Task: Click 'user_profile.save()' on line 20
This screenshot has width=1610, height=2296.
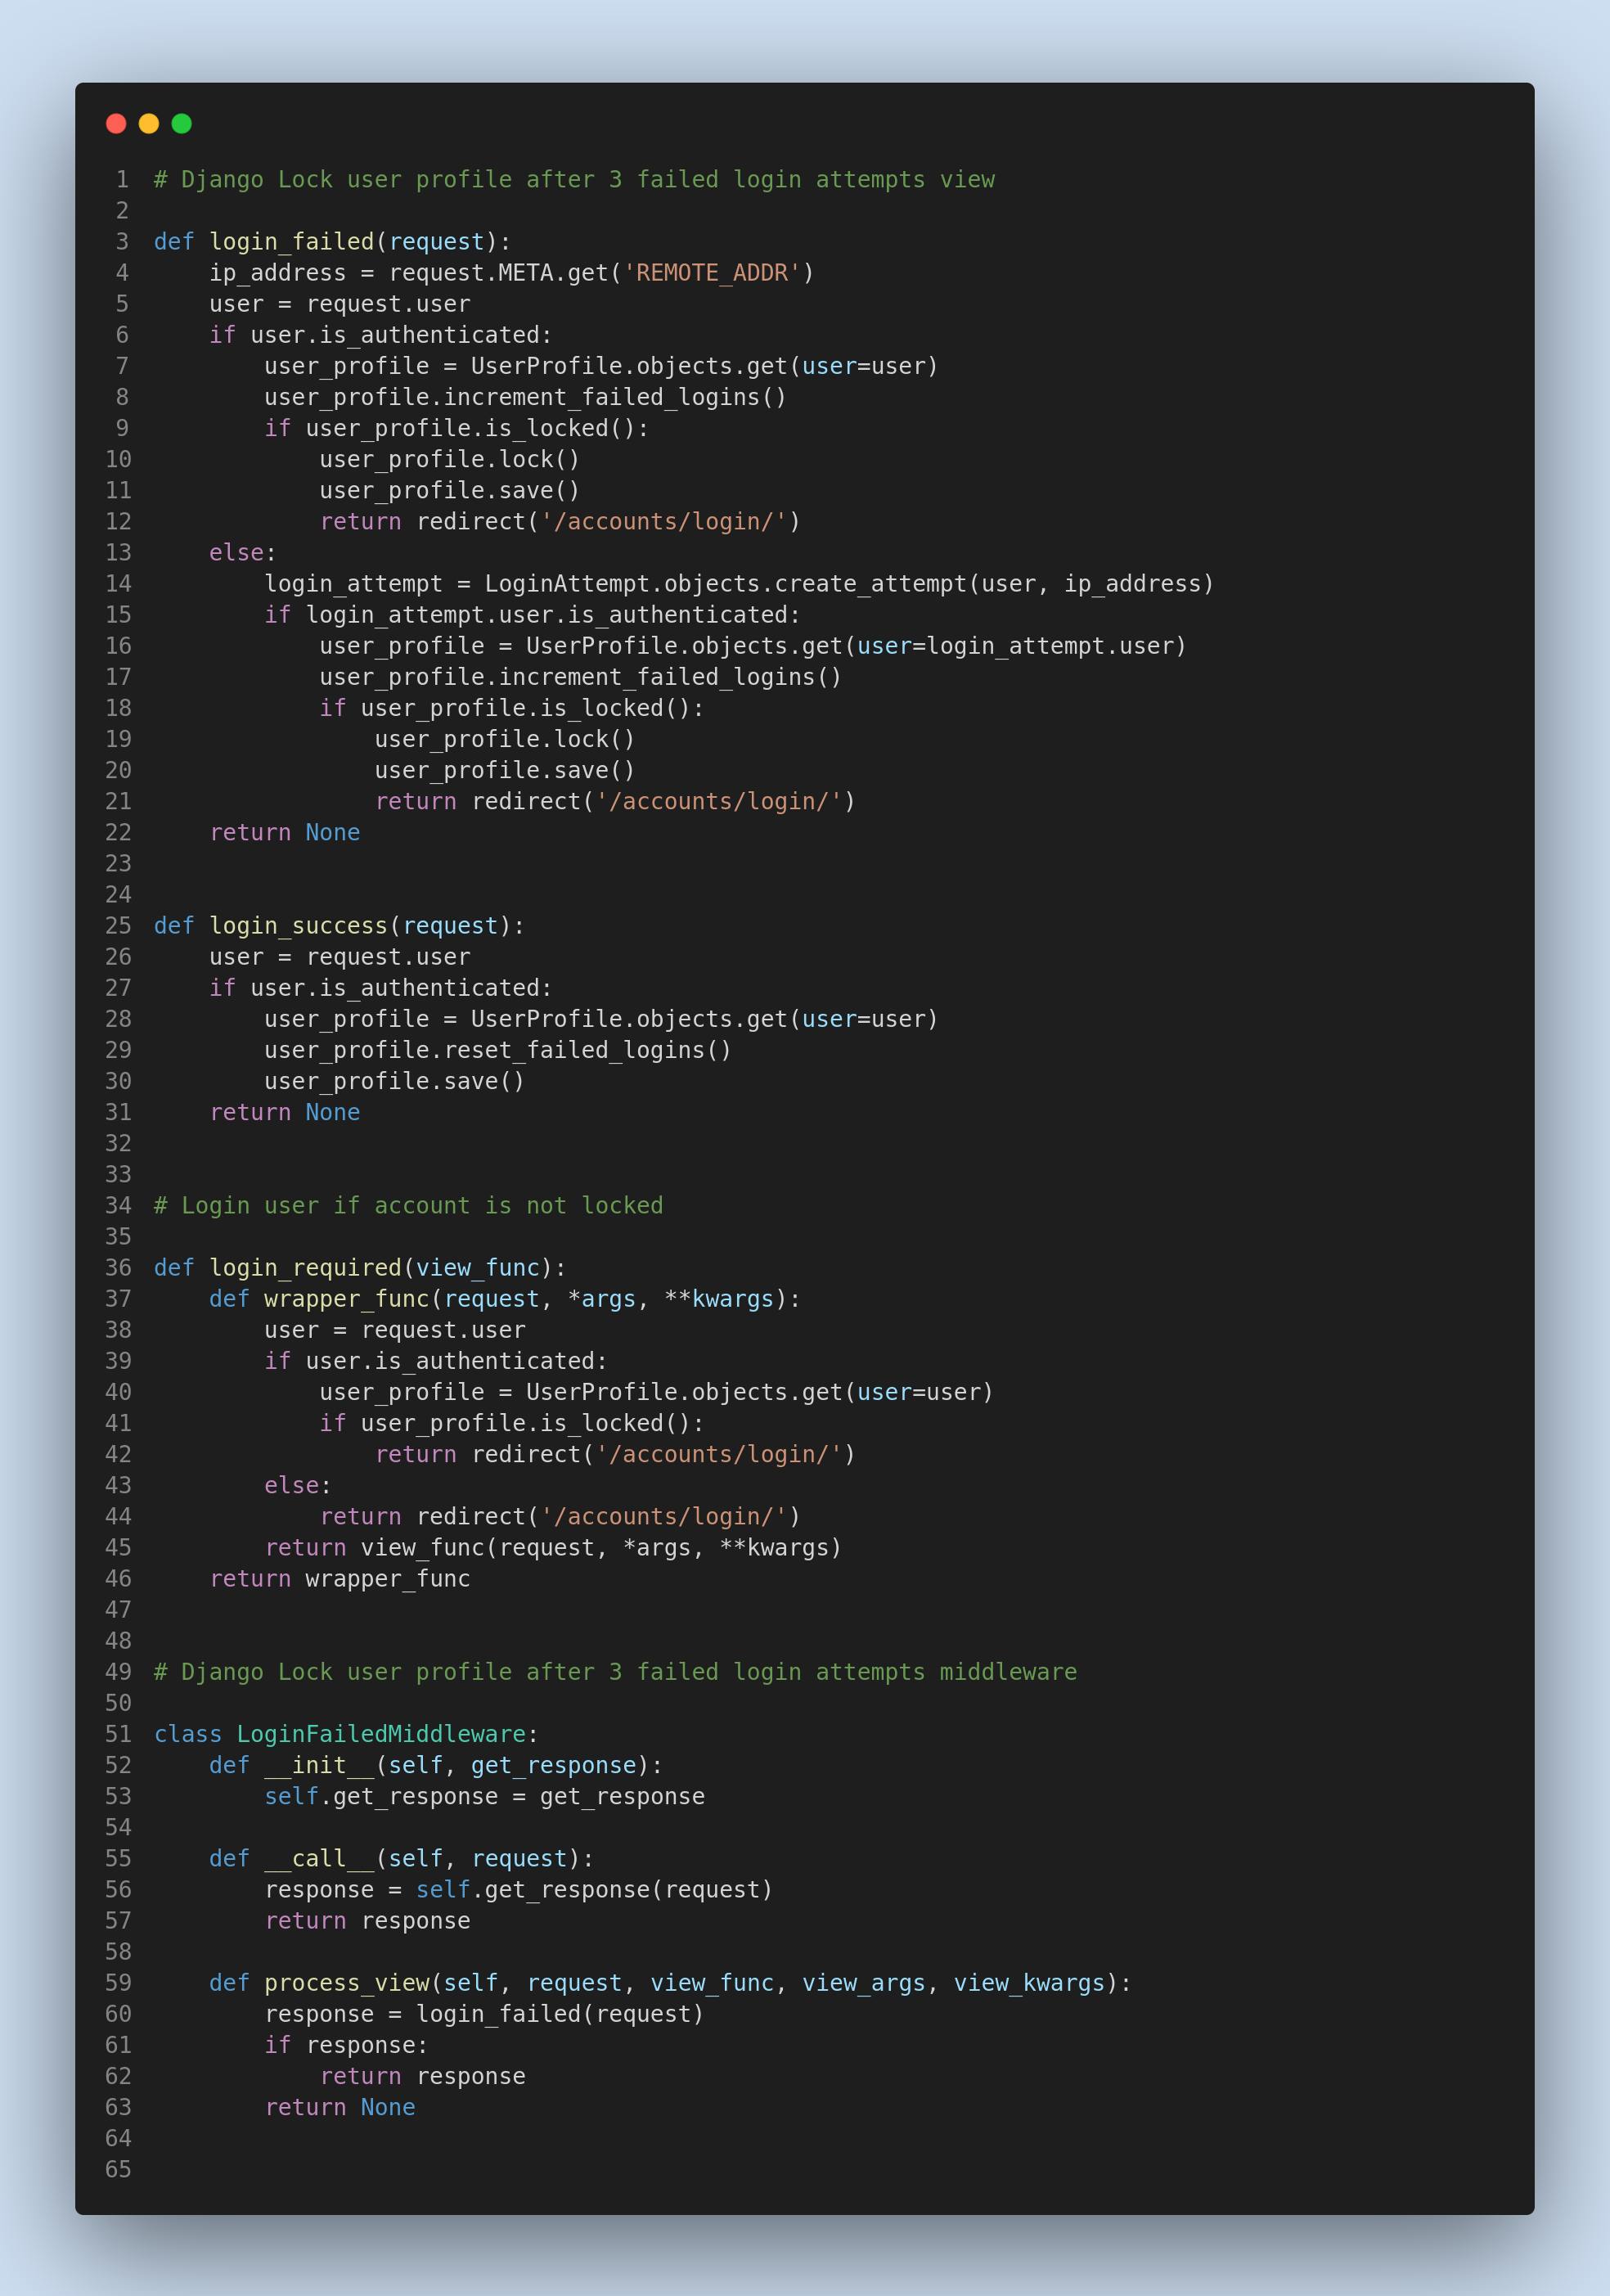Action: [x=505, y=770]
